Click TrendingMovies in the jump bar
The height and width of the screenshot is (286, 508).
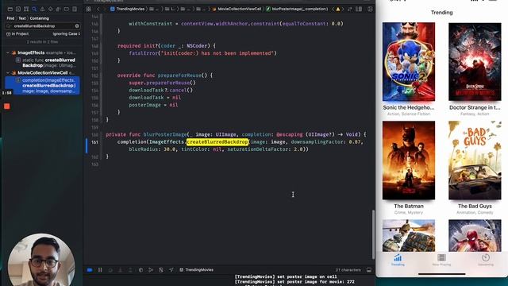point(127,9)
